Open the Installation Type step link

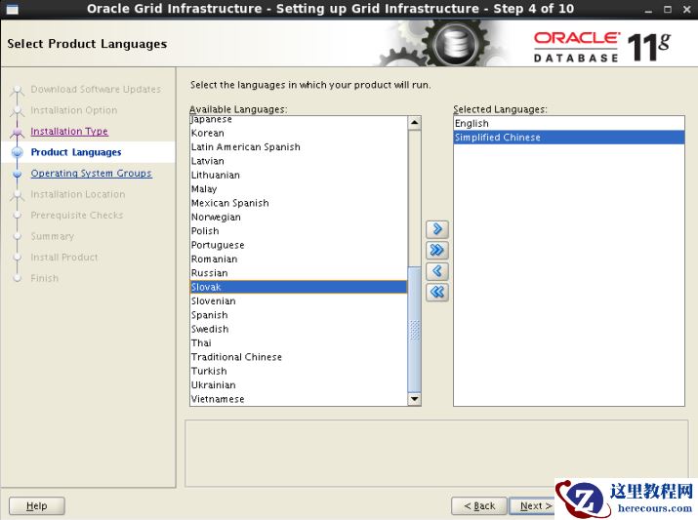pyautogui.click(x=69, y=132)
